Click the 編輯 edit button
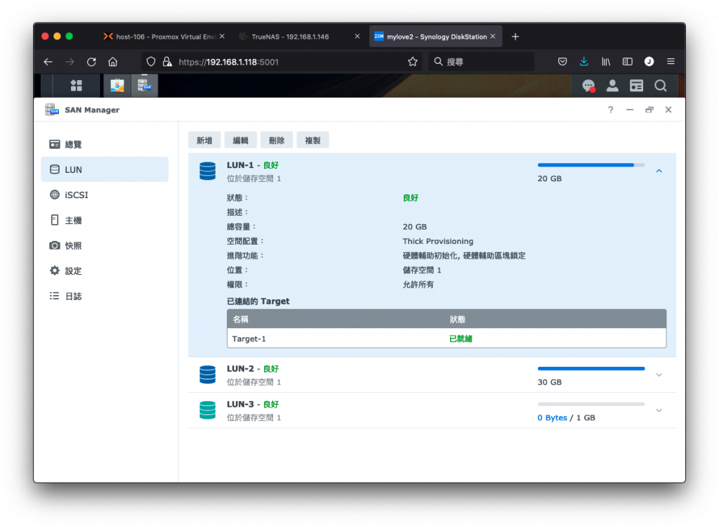The image size is (719, 527). tap(241, 140)
